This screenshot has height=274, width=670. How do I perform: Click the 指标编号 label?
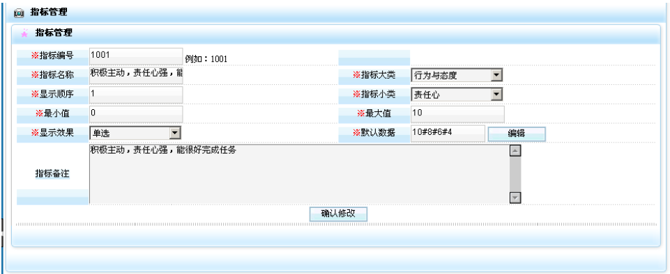pyautogui.click(x=52, y=56)
